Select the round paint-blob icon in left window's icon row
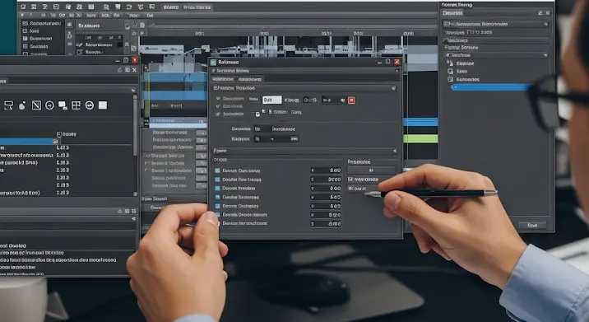 click(22, 105)
